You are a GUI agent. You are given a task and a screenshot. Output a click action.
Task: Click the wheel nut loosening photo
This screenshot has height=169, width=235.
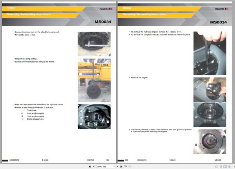94,44
